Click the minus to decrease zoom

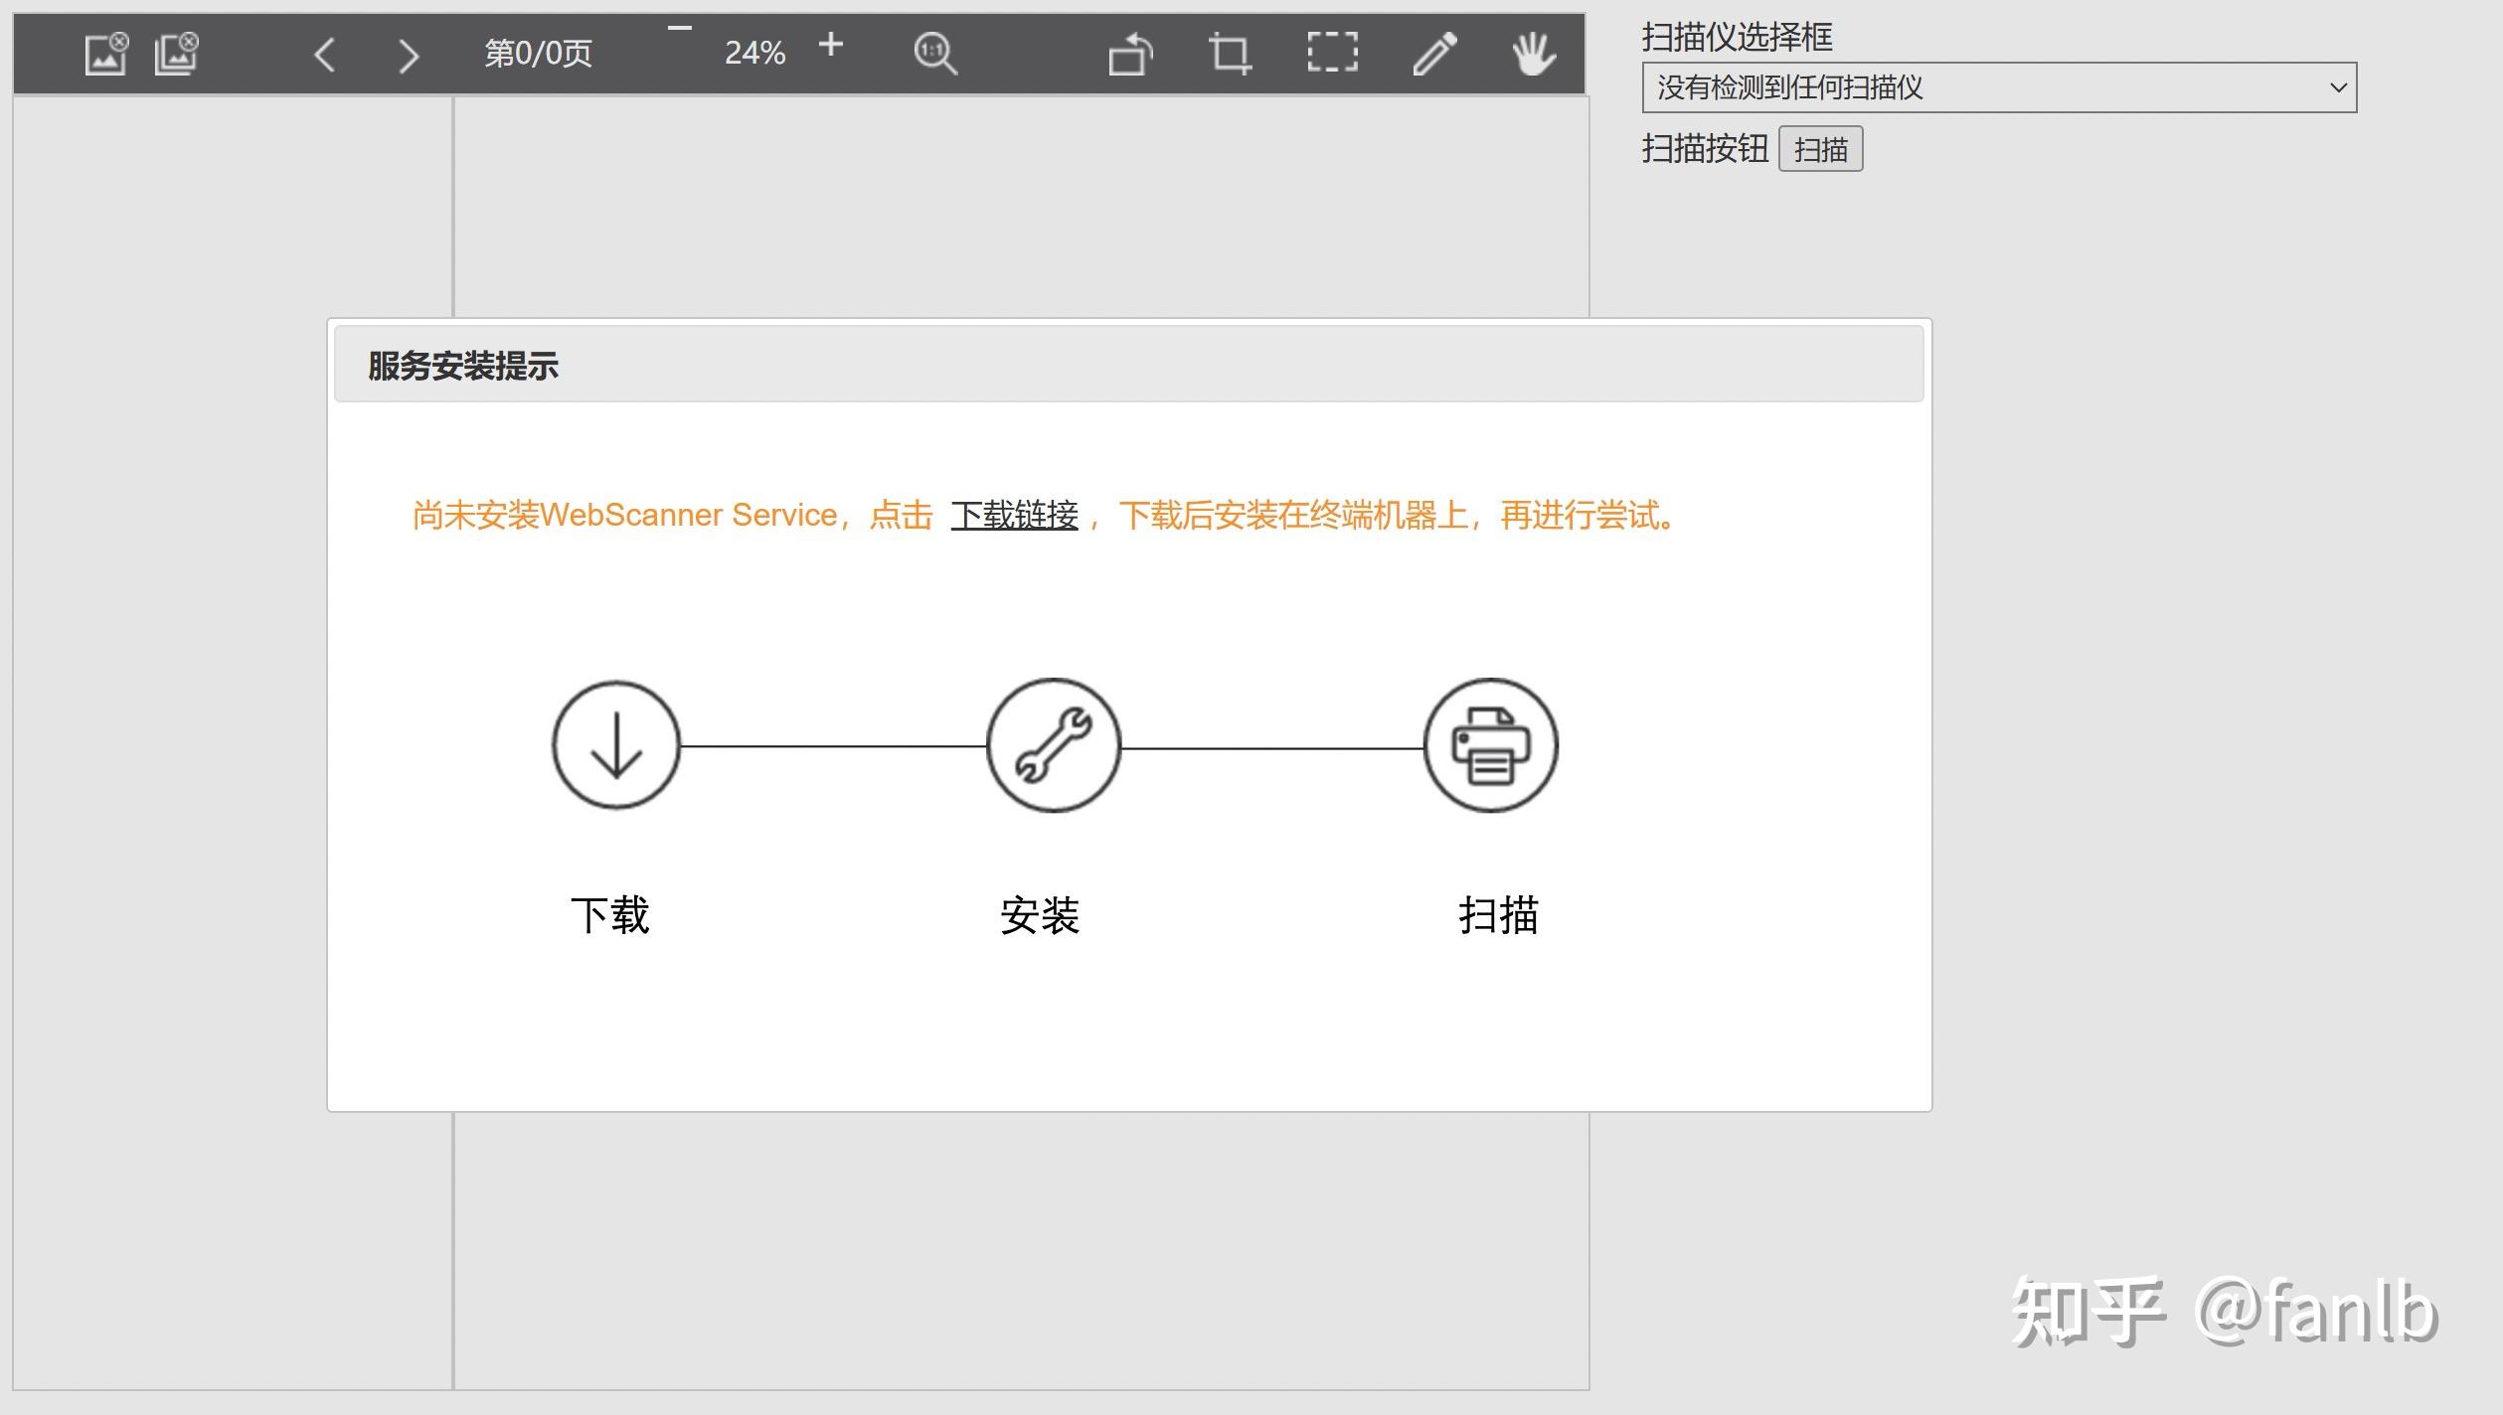pos(679,32)
